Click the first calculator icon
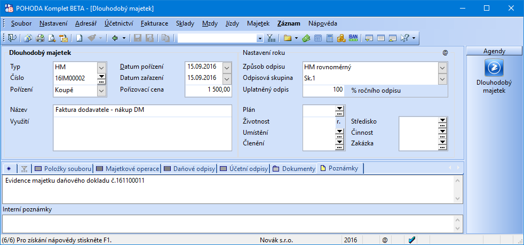524x245 pixels. [318, 38]
